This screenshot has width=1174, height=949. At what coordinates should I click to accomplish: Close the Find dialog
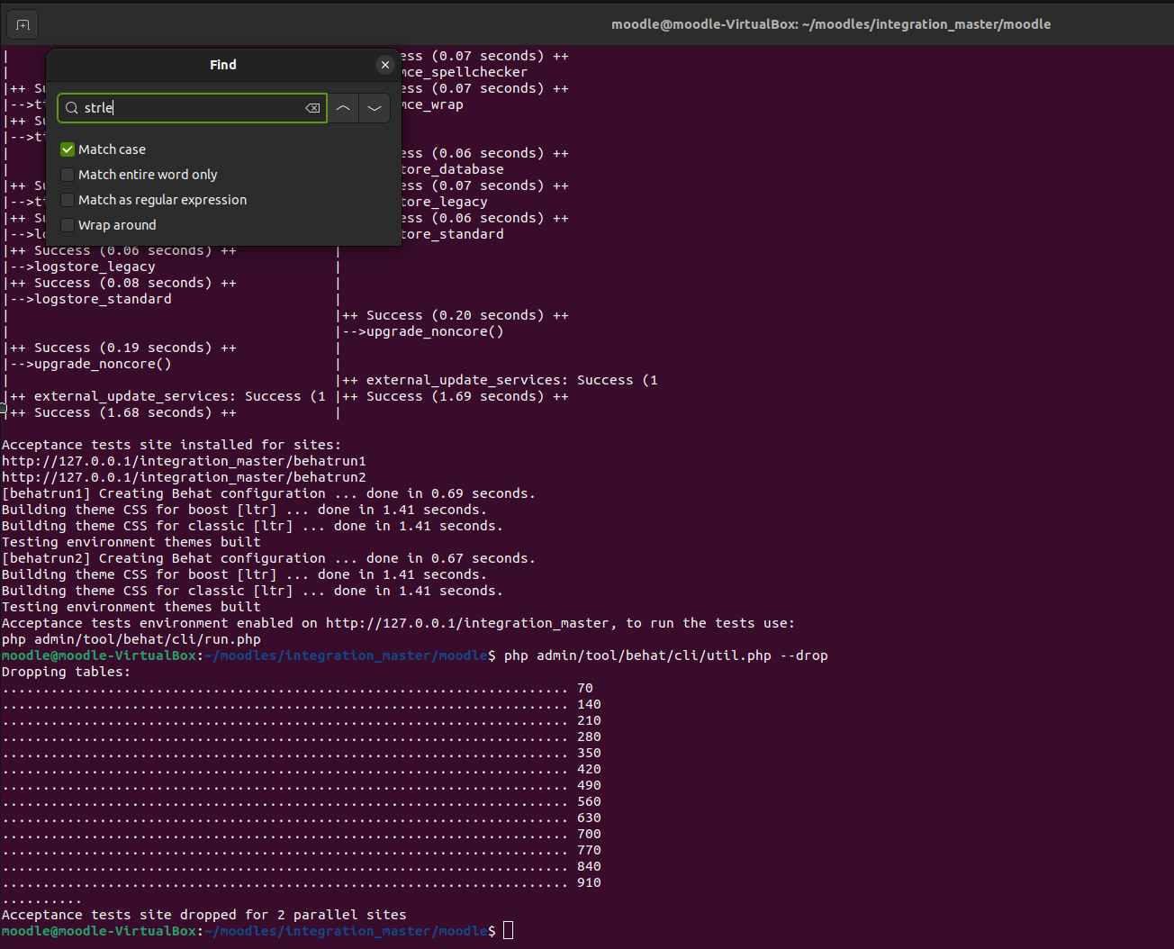coord(385,65)
